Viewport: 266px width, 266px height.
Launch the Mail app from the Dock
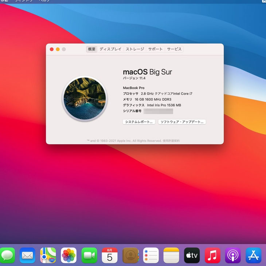pos(27,255)
